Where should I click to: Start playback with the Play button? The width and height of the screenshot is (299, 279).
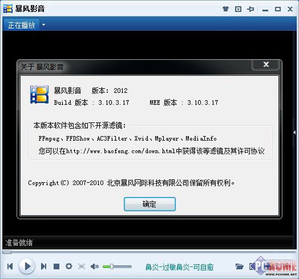point(27,266)
